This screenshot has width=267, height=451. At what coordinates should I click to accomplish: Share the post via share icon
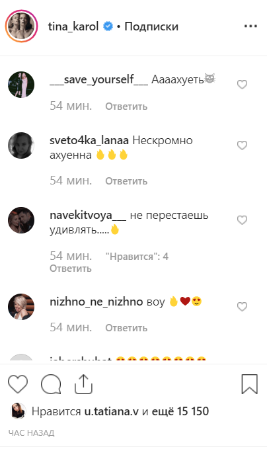pos(83,384)
